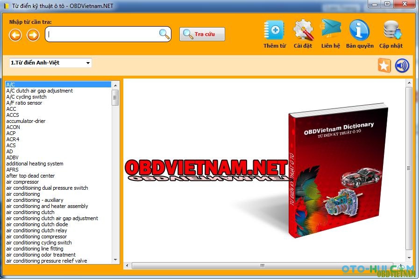Select the A/C entry in word list
This screenshot has height=279, width=419.
[x=58, y=85]
